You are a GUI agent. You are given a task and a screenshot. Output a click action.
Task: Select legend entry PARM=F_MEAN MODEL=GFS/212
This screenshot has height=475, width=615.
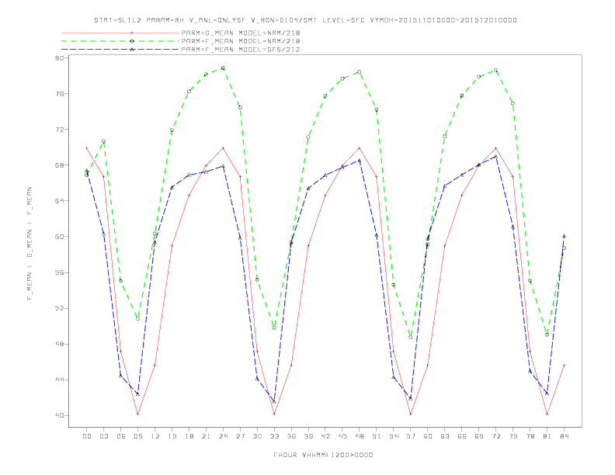[241, 50]
